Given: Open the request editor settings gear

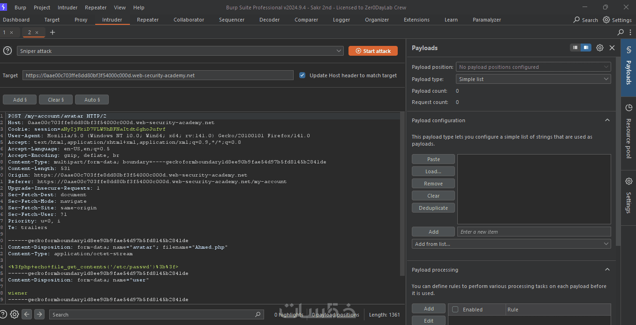Looking at the screenshot, I should [x=15, y=314].
